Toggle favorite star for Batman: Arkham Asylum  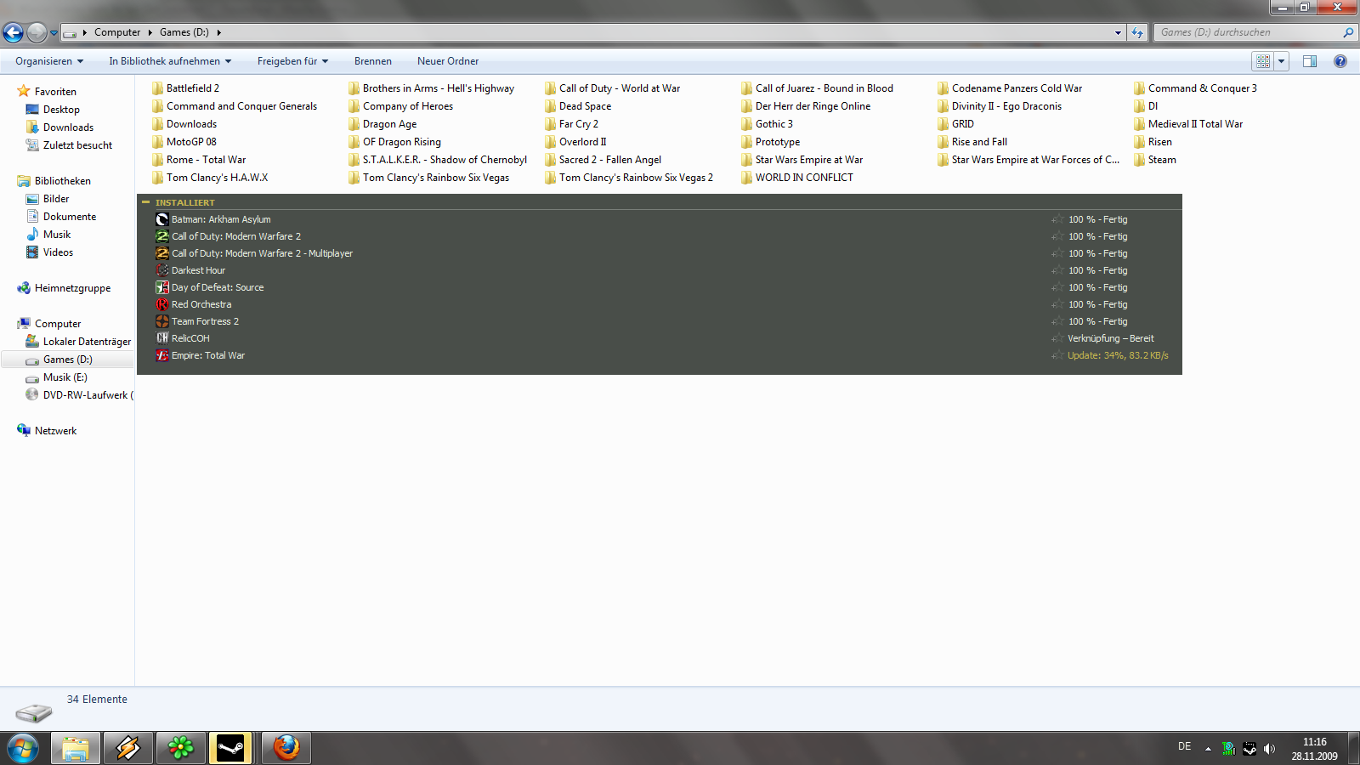pos(1057,219)
